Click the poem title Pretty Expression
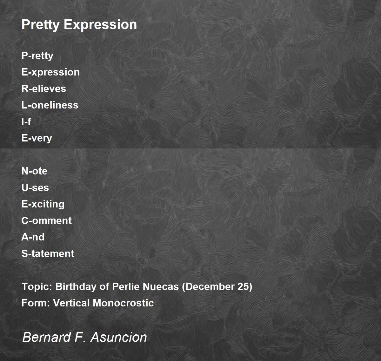 (79, 25)
